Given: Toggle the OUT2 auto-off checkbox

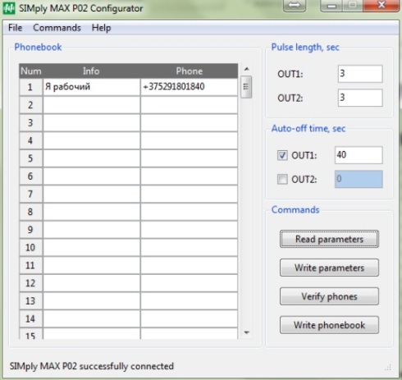Looking at the screenshot, I should pyautogui.click(x=282, y=180).
